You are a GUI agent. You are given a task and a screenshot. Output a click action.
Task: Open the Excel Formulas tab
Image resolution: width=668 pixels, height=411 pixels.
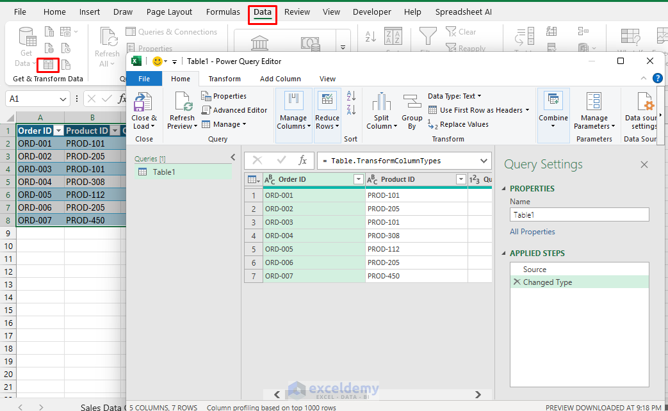(223, 12)
